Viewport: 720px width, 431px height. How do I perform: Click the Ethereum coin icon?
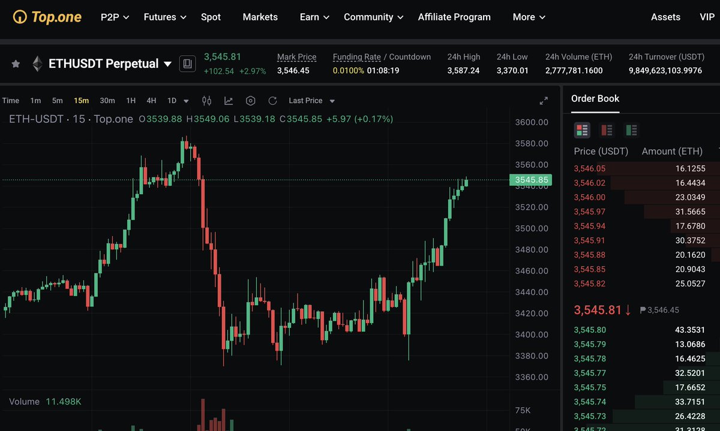(37, 64)
